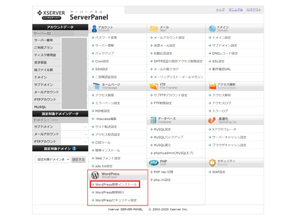Click the ログアウト link
The height and width of the screenshot is (221, 296).
click(x=254, y=10)
